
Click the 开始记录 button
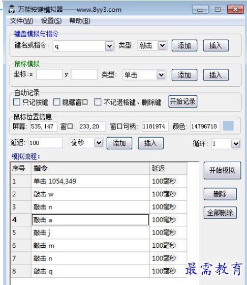(x=182, y=101)
